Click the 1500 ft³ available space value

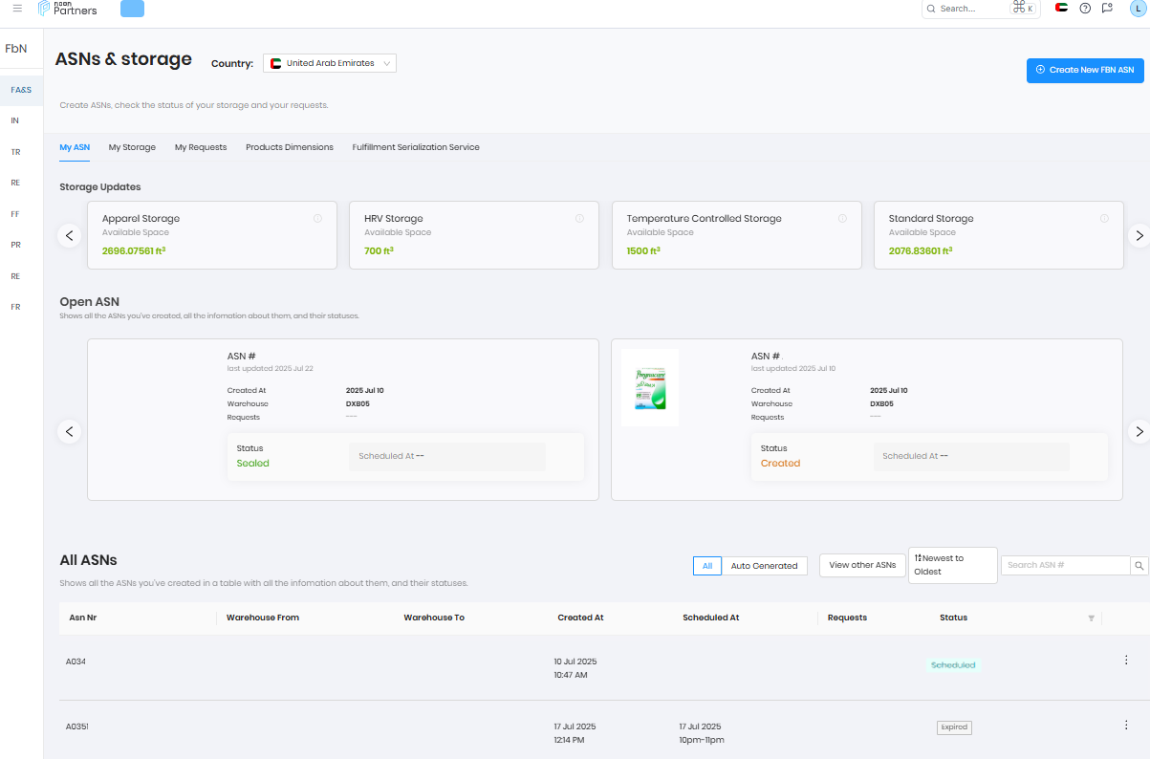pyautogui.click(x=643, y=251)
